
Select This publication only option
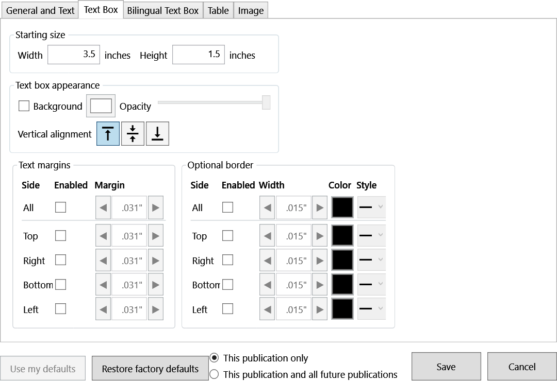point(214,358)
